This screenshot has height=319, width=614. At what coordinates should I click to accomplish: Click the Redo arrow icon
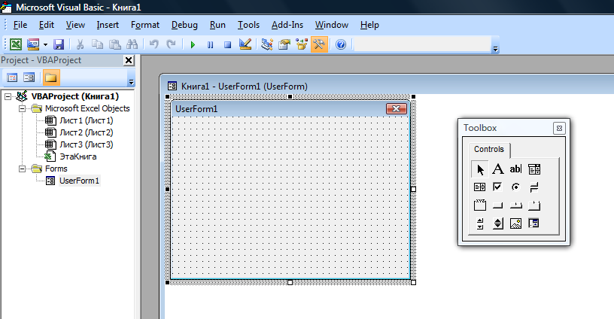pos(171,44)
